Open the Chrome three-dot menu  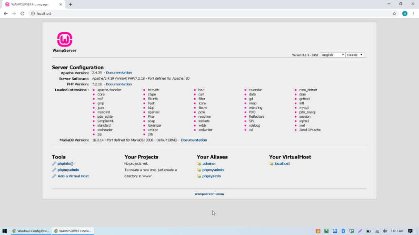click(413, 14)
